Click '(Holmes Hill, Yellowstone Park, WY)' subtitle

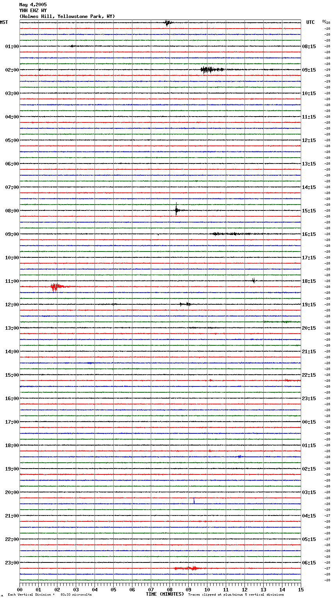click(x=67, y=16)
